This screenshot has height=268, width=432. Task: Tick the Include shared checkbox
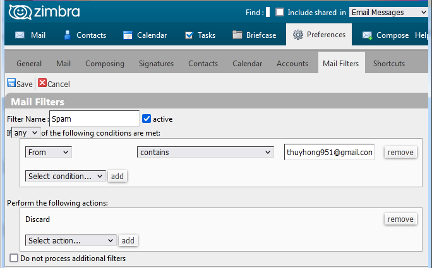click(280, 12)
